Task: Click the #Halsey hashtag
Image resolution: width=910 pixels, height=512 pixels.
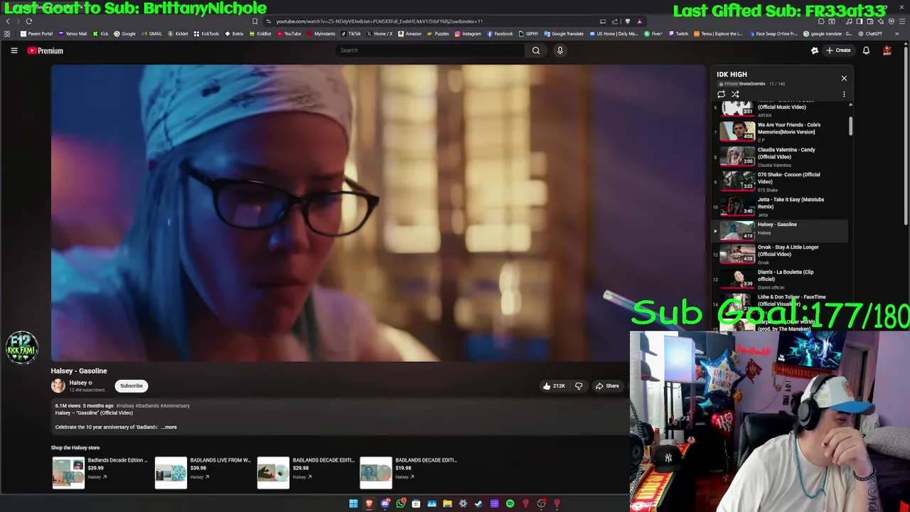Action: pyautogui.click(x=125, y=405)
